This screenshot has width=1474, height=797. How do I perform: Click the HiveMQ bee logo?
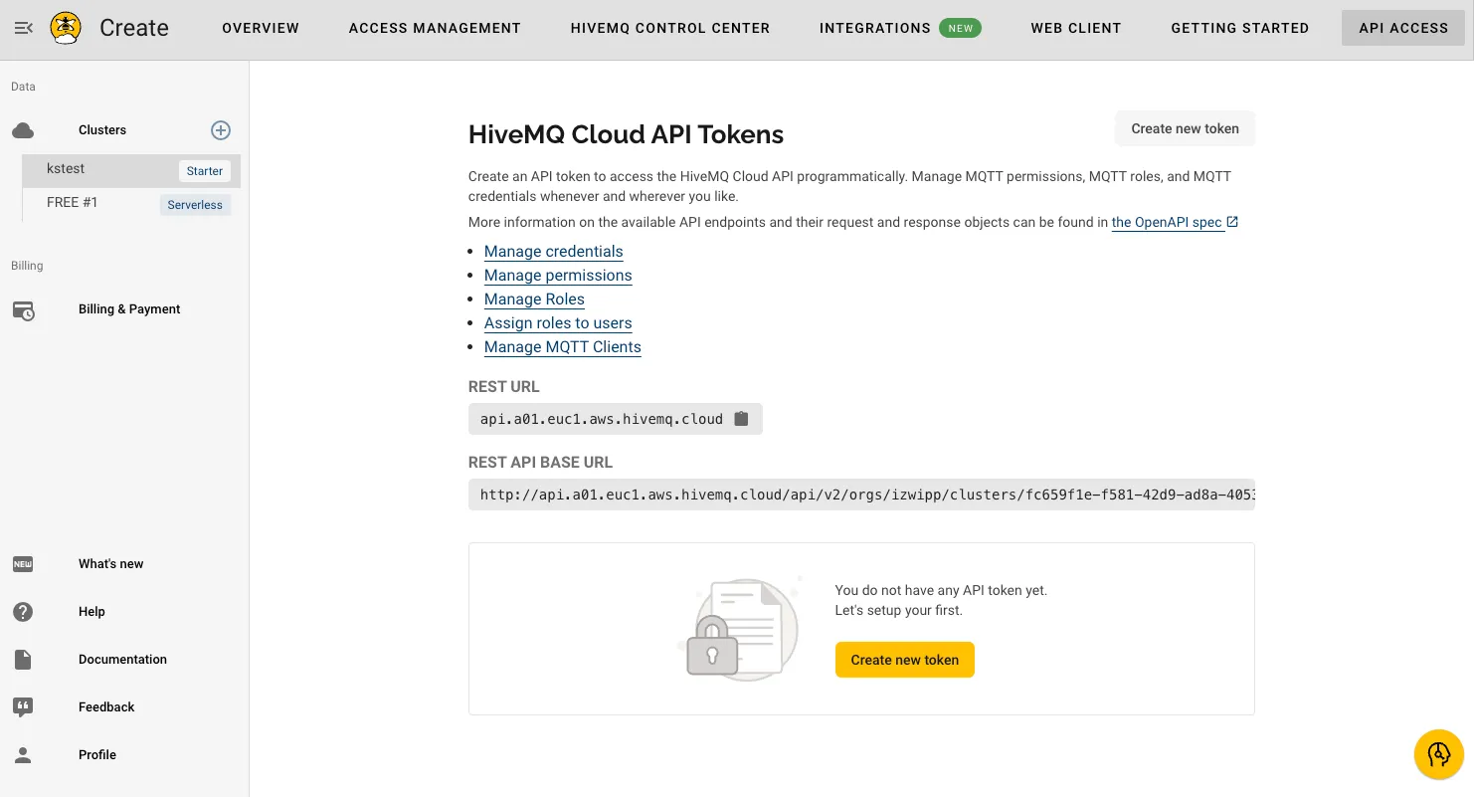click(66, 28)
